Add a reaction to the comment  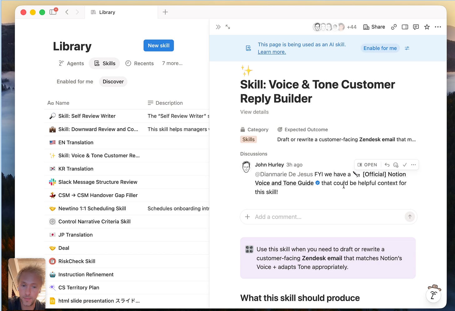(396, 165)
